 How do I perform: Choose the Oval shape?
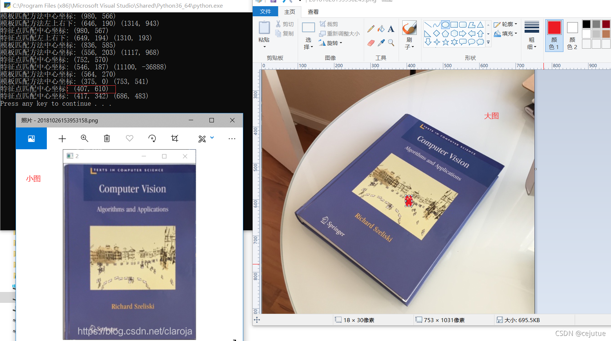click(x=445, y=25)
